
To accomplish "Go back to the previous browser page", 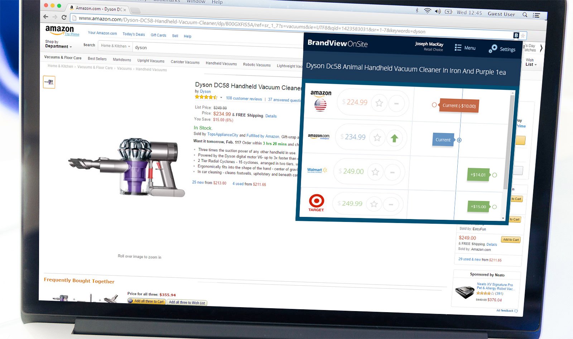I will tap(45, 16).
